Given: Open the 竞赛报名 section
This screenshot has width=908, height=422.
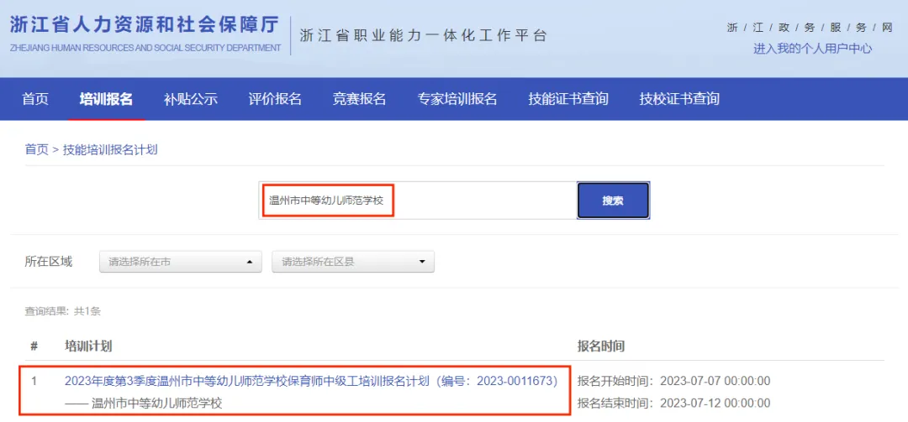Looking at the screenshot, I should [x=359, y=99].
